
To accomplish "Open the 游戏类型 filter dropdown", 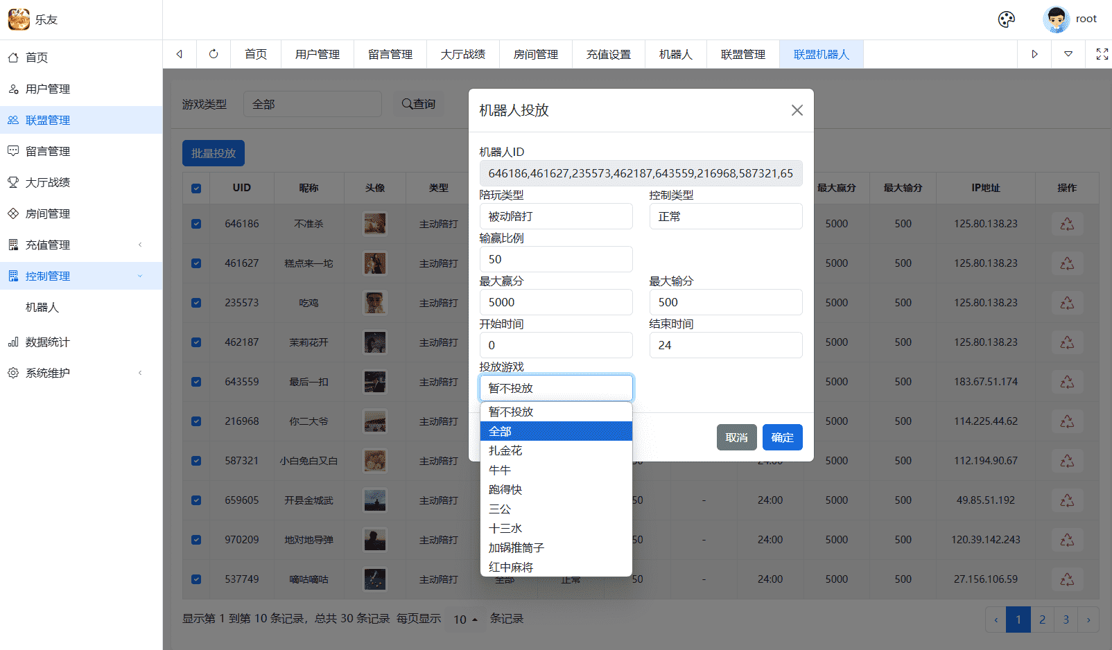I will (x=313, y=103).
